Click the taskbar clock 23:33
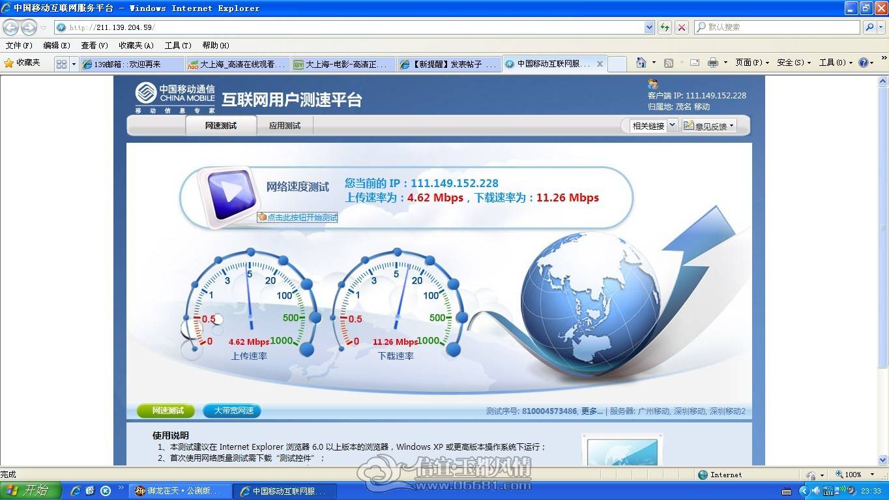Screen dimensions: 889x500 click(x=871, y=491)
